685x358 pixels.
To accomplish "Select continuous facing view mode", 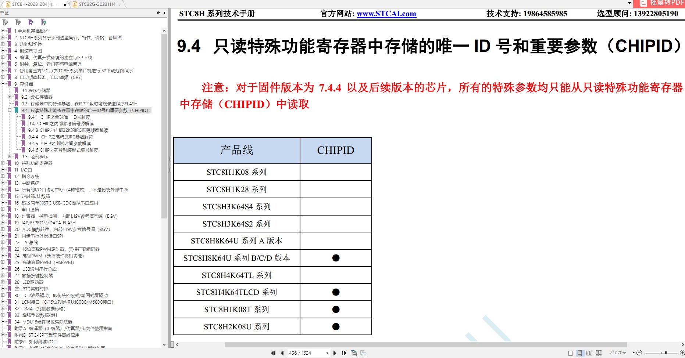I will (599, 353).
